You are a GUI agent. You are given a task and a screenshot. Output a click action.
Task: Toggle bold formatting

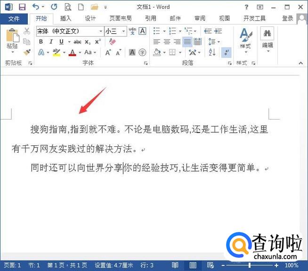point(41,41)
